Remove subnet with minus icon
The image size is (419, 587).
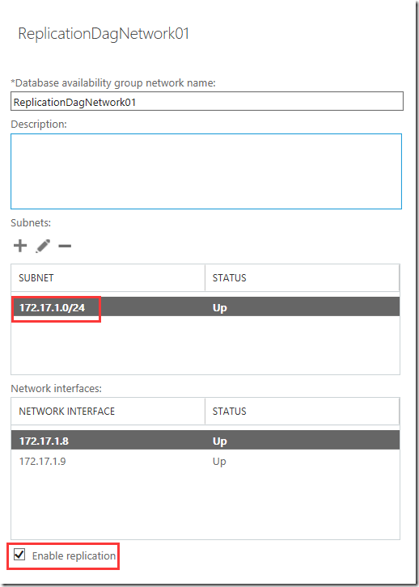coord(65,246)
